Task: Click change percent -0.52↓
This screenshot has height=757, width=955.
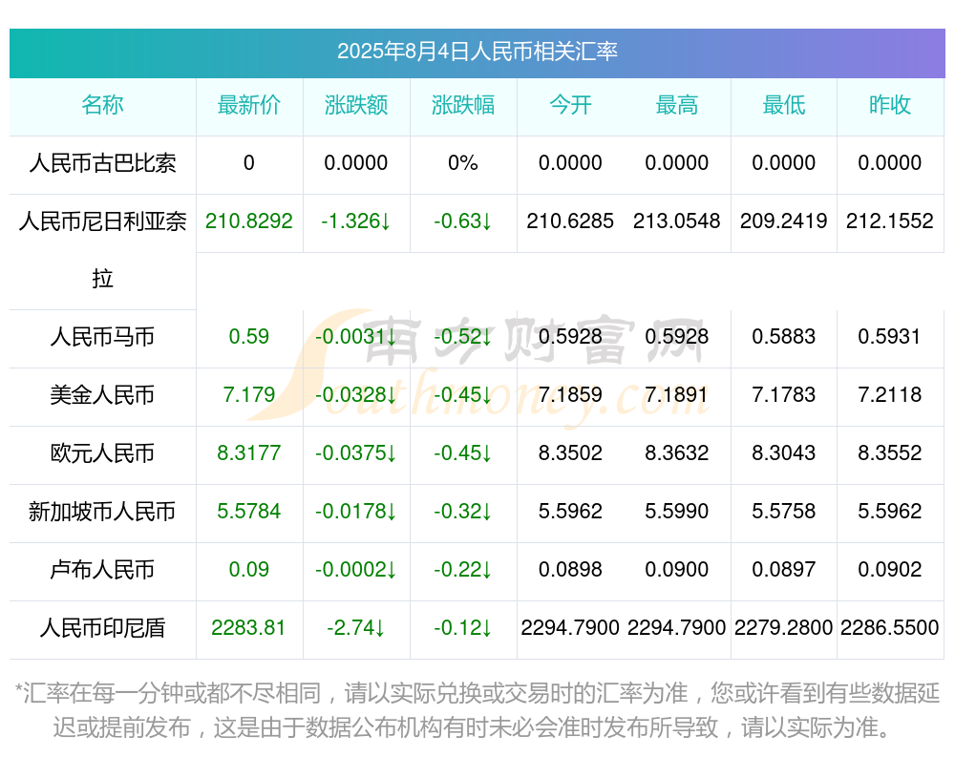Action: [463, 337]
